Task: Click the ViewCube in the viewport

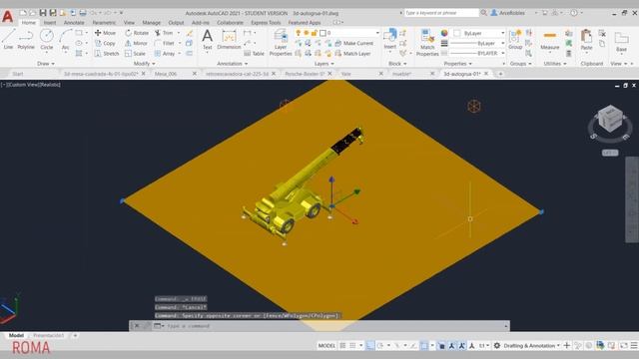Action: [x=610, y=119]
